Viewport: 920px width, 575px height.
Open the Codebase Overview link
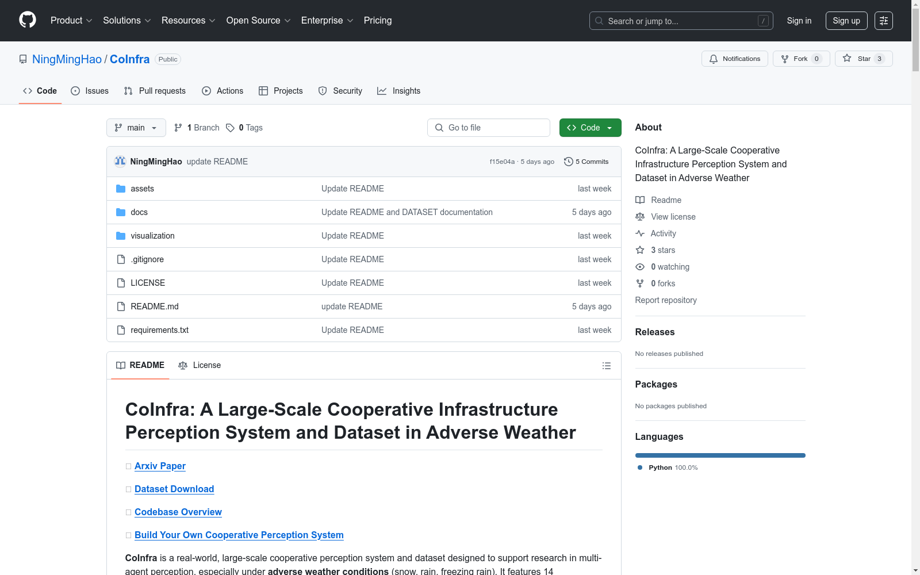[178, 512]
